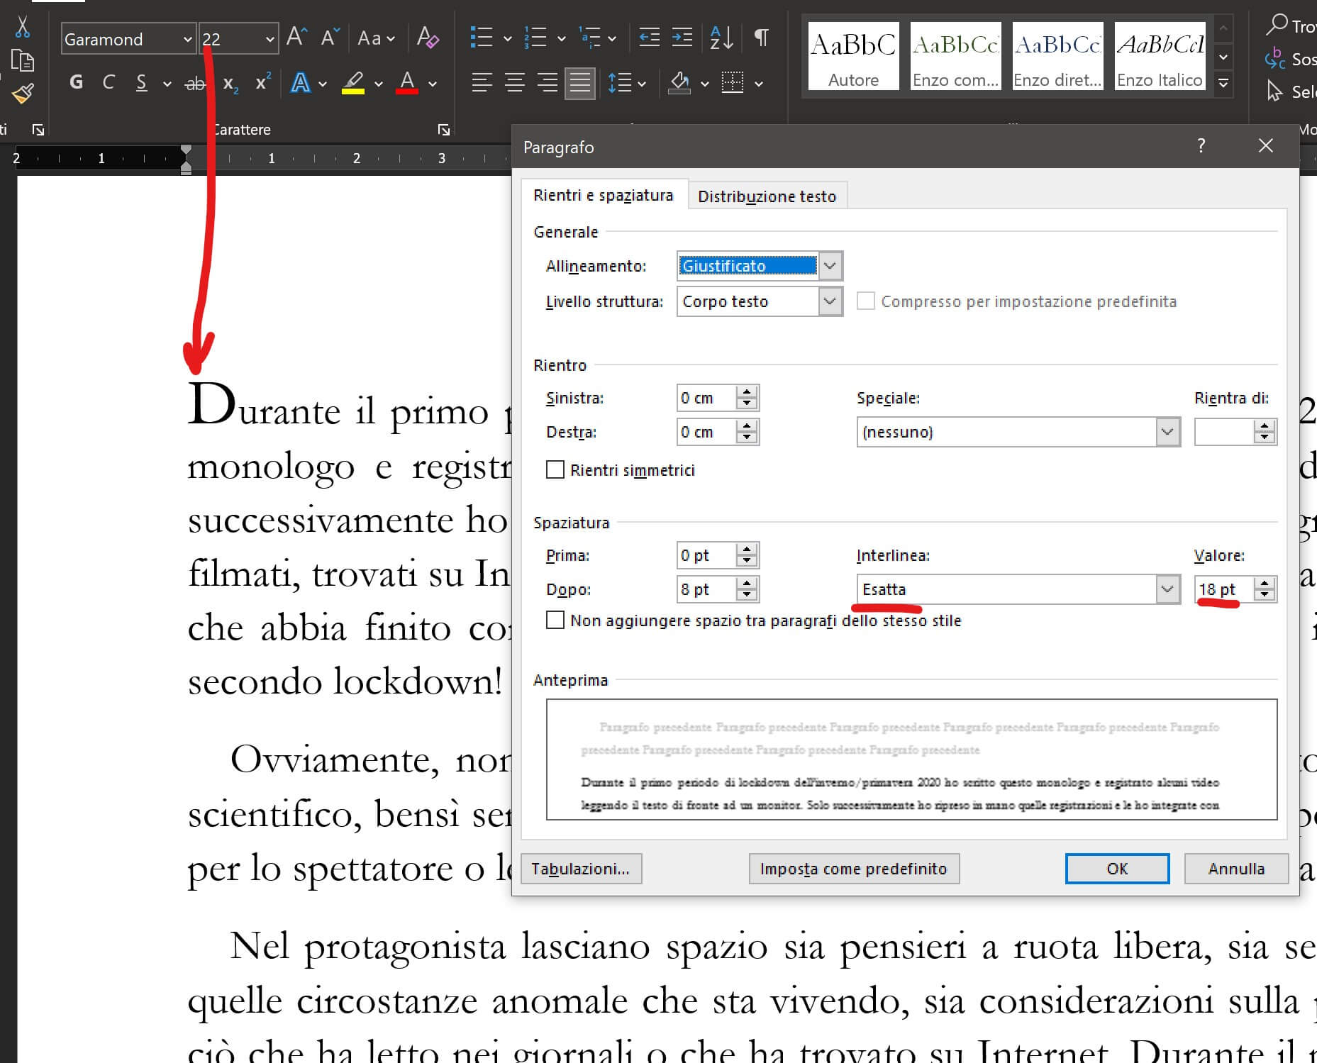Open the Garamond font name dropdown

[x=187, y=39]
